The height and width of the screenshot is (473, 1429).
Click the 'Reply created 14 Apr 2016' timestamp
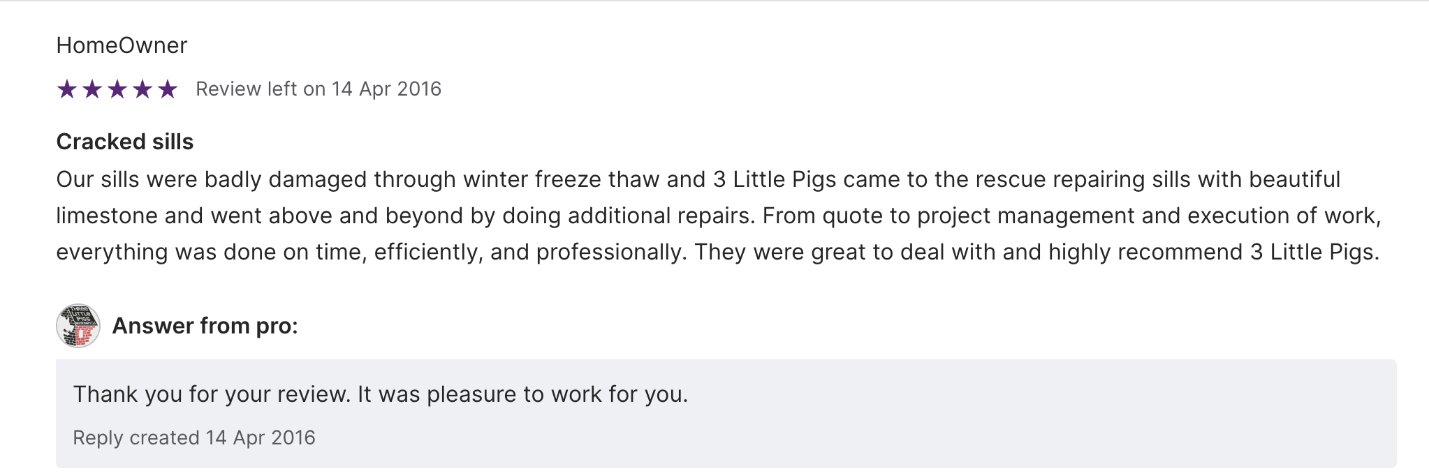click(194, 437)
